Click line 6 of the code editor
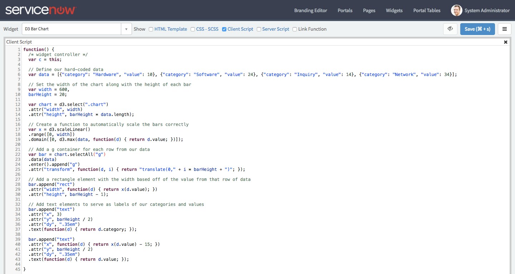 point(240,75)
